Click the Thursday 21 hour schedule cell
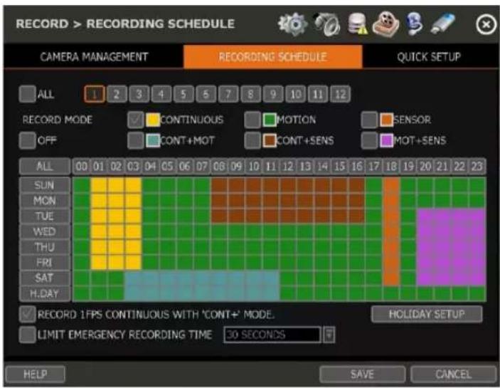The image size is (500, 388). point(442,247)
